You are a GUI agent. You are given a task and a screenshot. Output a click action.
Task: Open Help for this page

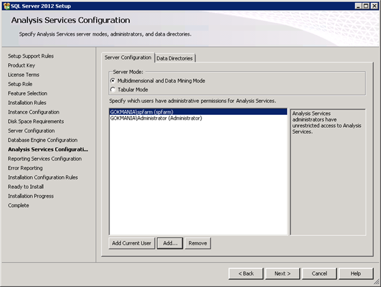tap(355, 274)
